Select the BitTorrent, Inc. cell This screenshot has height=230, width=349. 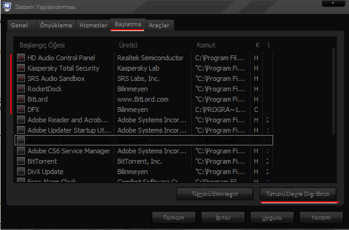tap(140, 161)
